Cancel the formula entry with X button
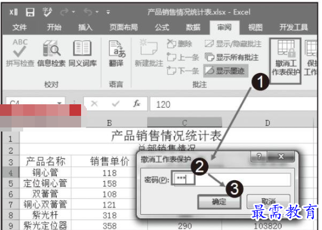 coord(94,104)
